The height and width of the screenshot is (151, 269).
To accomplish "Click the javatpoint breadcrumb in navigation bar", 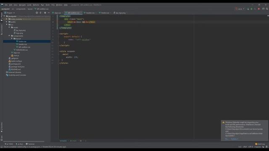I will [5, 9].
